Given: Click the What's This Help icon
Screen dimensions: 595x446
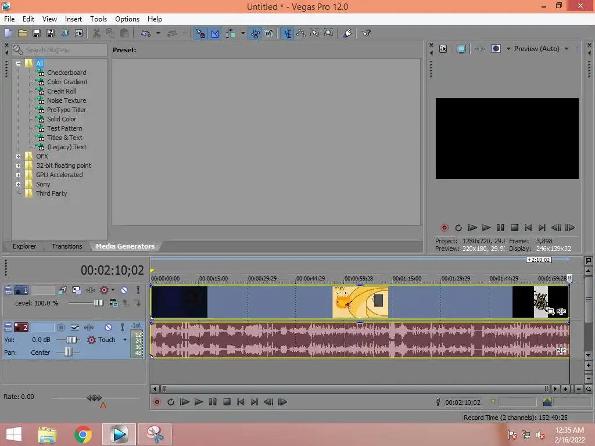Looking at the screenshot, I should (366, 33).
